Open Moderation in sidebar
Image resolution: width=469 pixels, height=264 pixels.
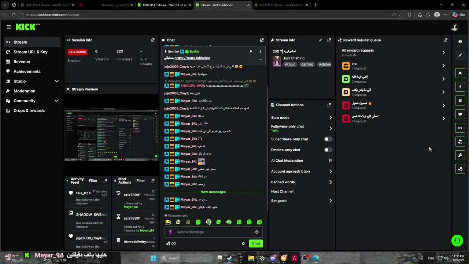pos(32,91)
